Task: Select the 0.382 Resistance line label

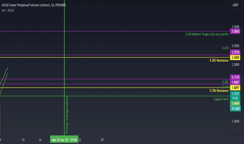Action: [x=219, y=60]
